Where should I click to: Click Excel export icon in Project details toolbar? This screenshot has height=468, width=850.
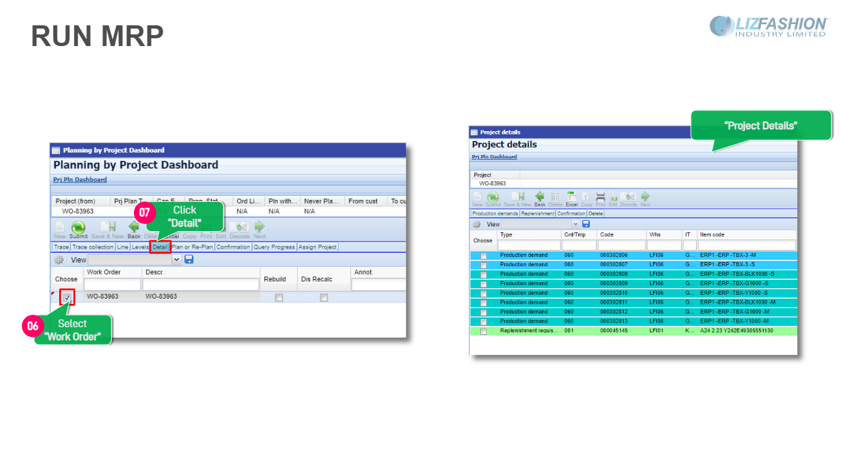coord(571,198)
